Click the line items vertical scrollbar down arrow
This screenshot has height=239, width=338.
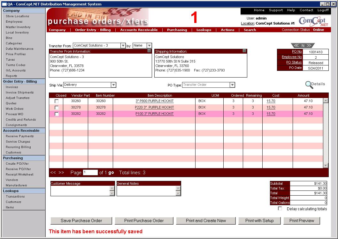point(326,165)
